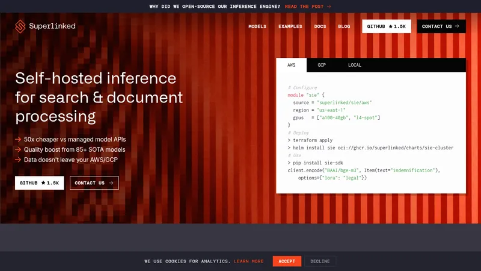Click the arrow icon in header Contact Us
The image size is (481, 271).
coord(457,26)
